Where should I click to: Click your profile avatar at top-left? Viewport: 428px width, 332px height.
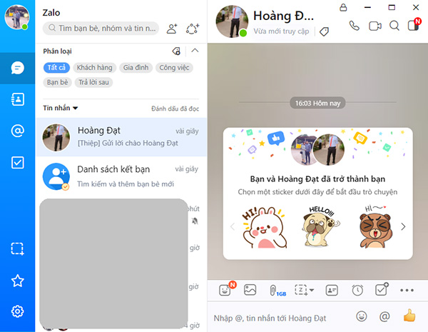(x=17, y=17)
